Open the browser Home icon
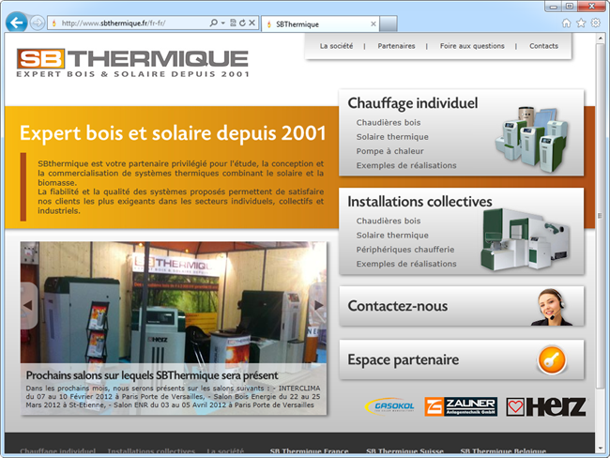This screenshot has height=458, width=610. (x=566, y=23)
